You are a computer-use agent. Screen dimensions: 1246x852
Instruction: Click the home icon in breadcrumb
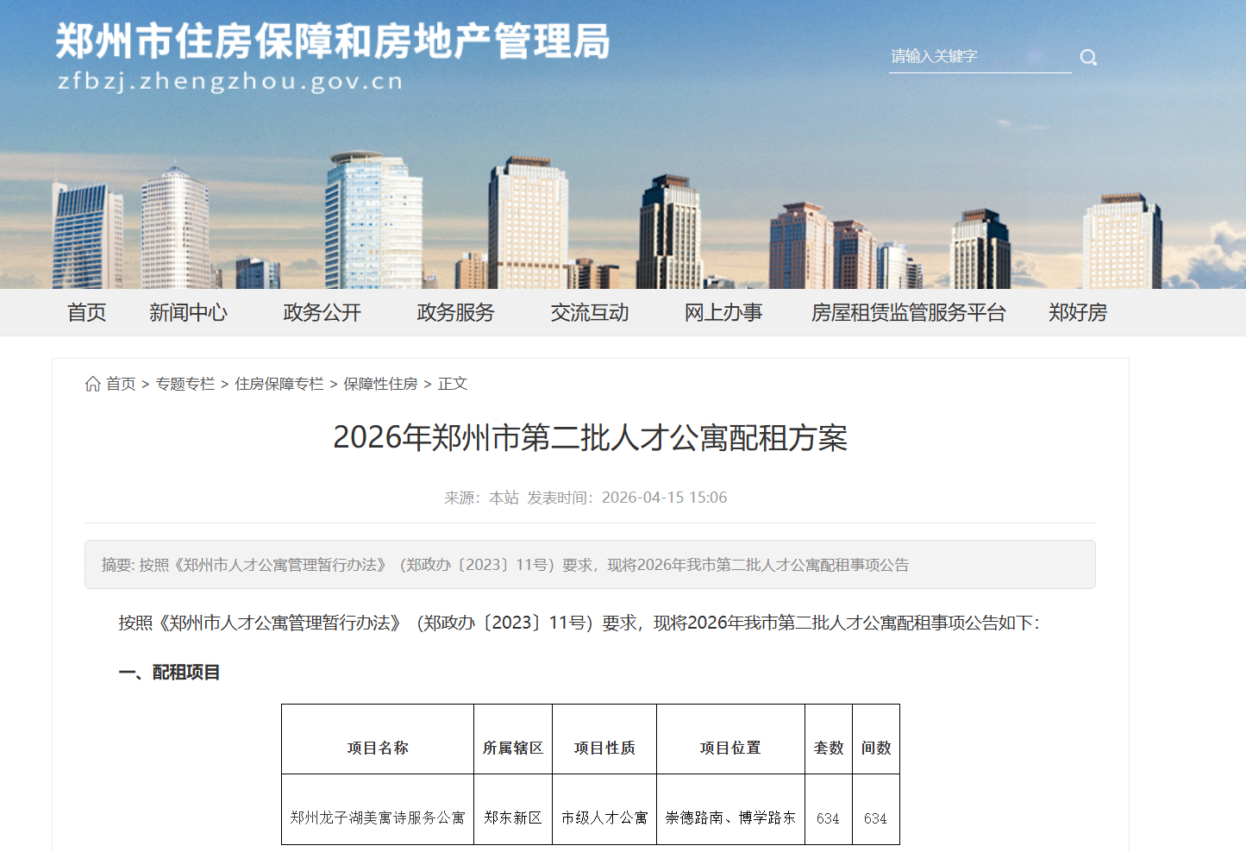(x=93, y=384)
